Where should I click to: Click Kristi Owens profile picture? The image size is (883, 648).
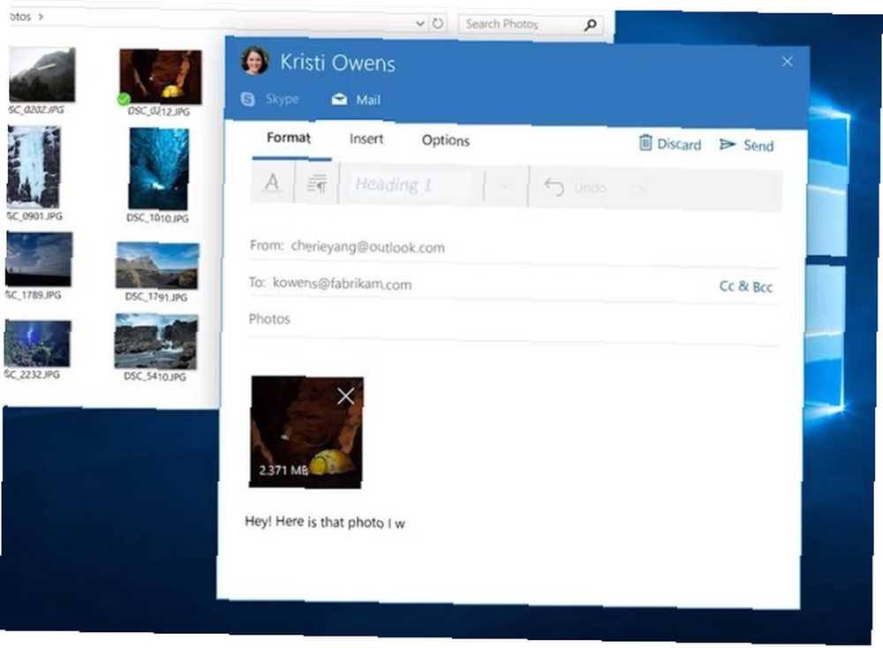tap(254, 61)
